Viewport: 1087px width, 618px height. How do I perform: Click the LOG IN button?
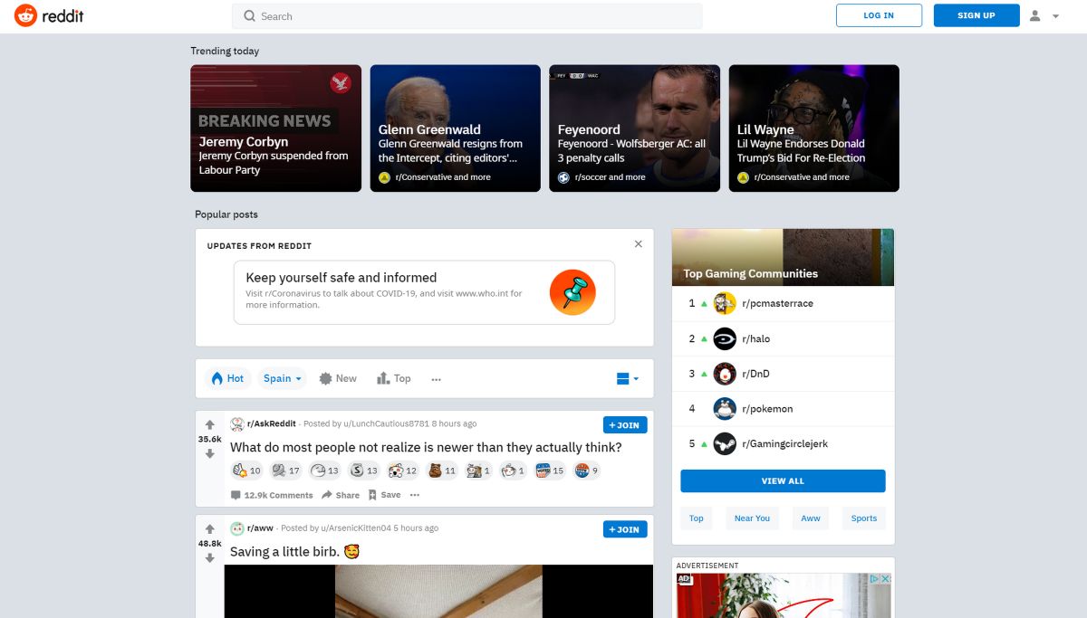[x=879, y=15]
